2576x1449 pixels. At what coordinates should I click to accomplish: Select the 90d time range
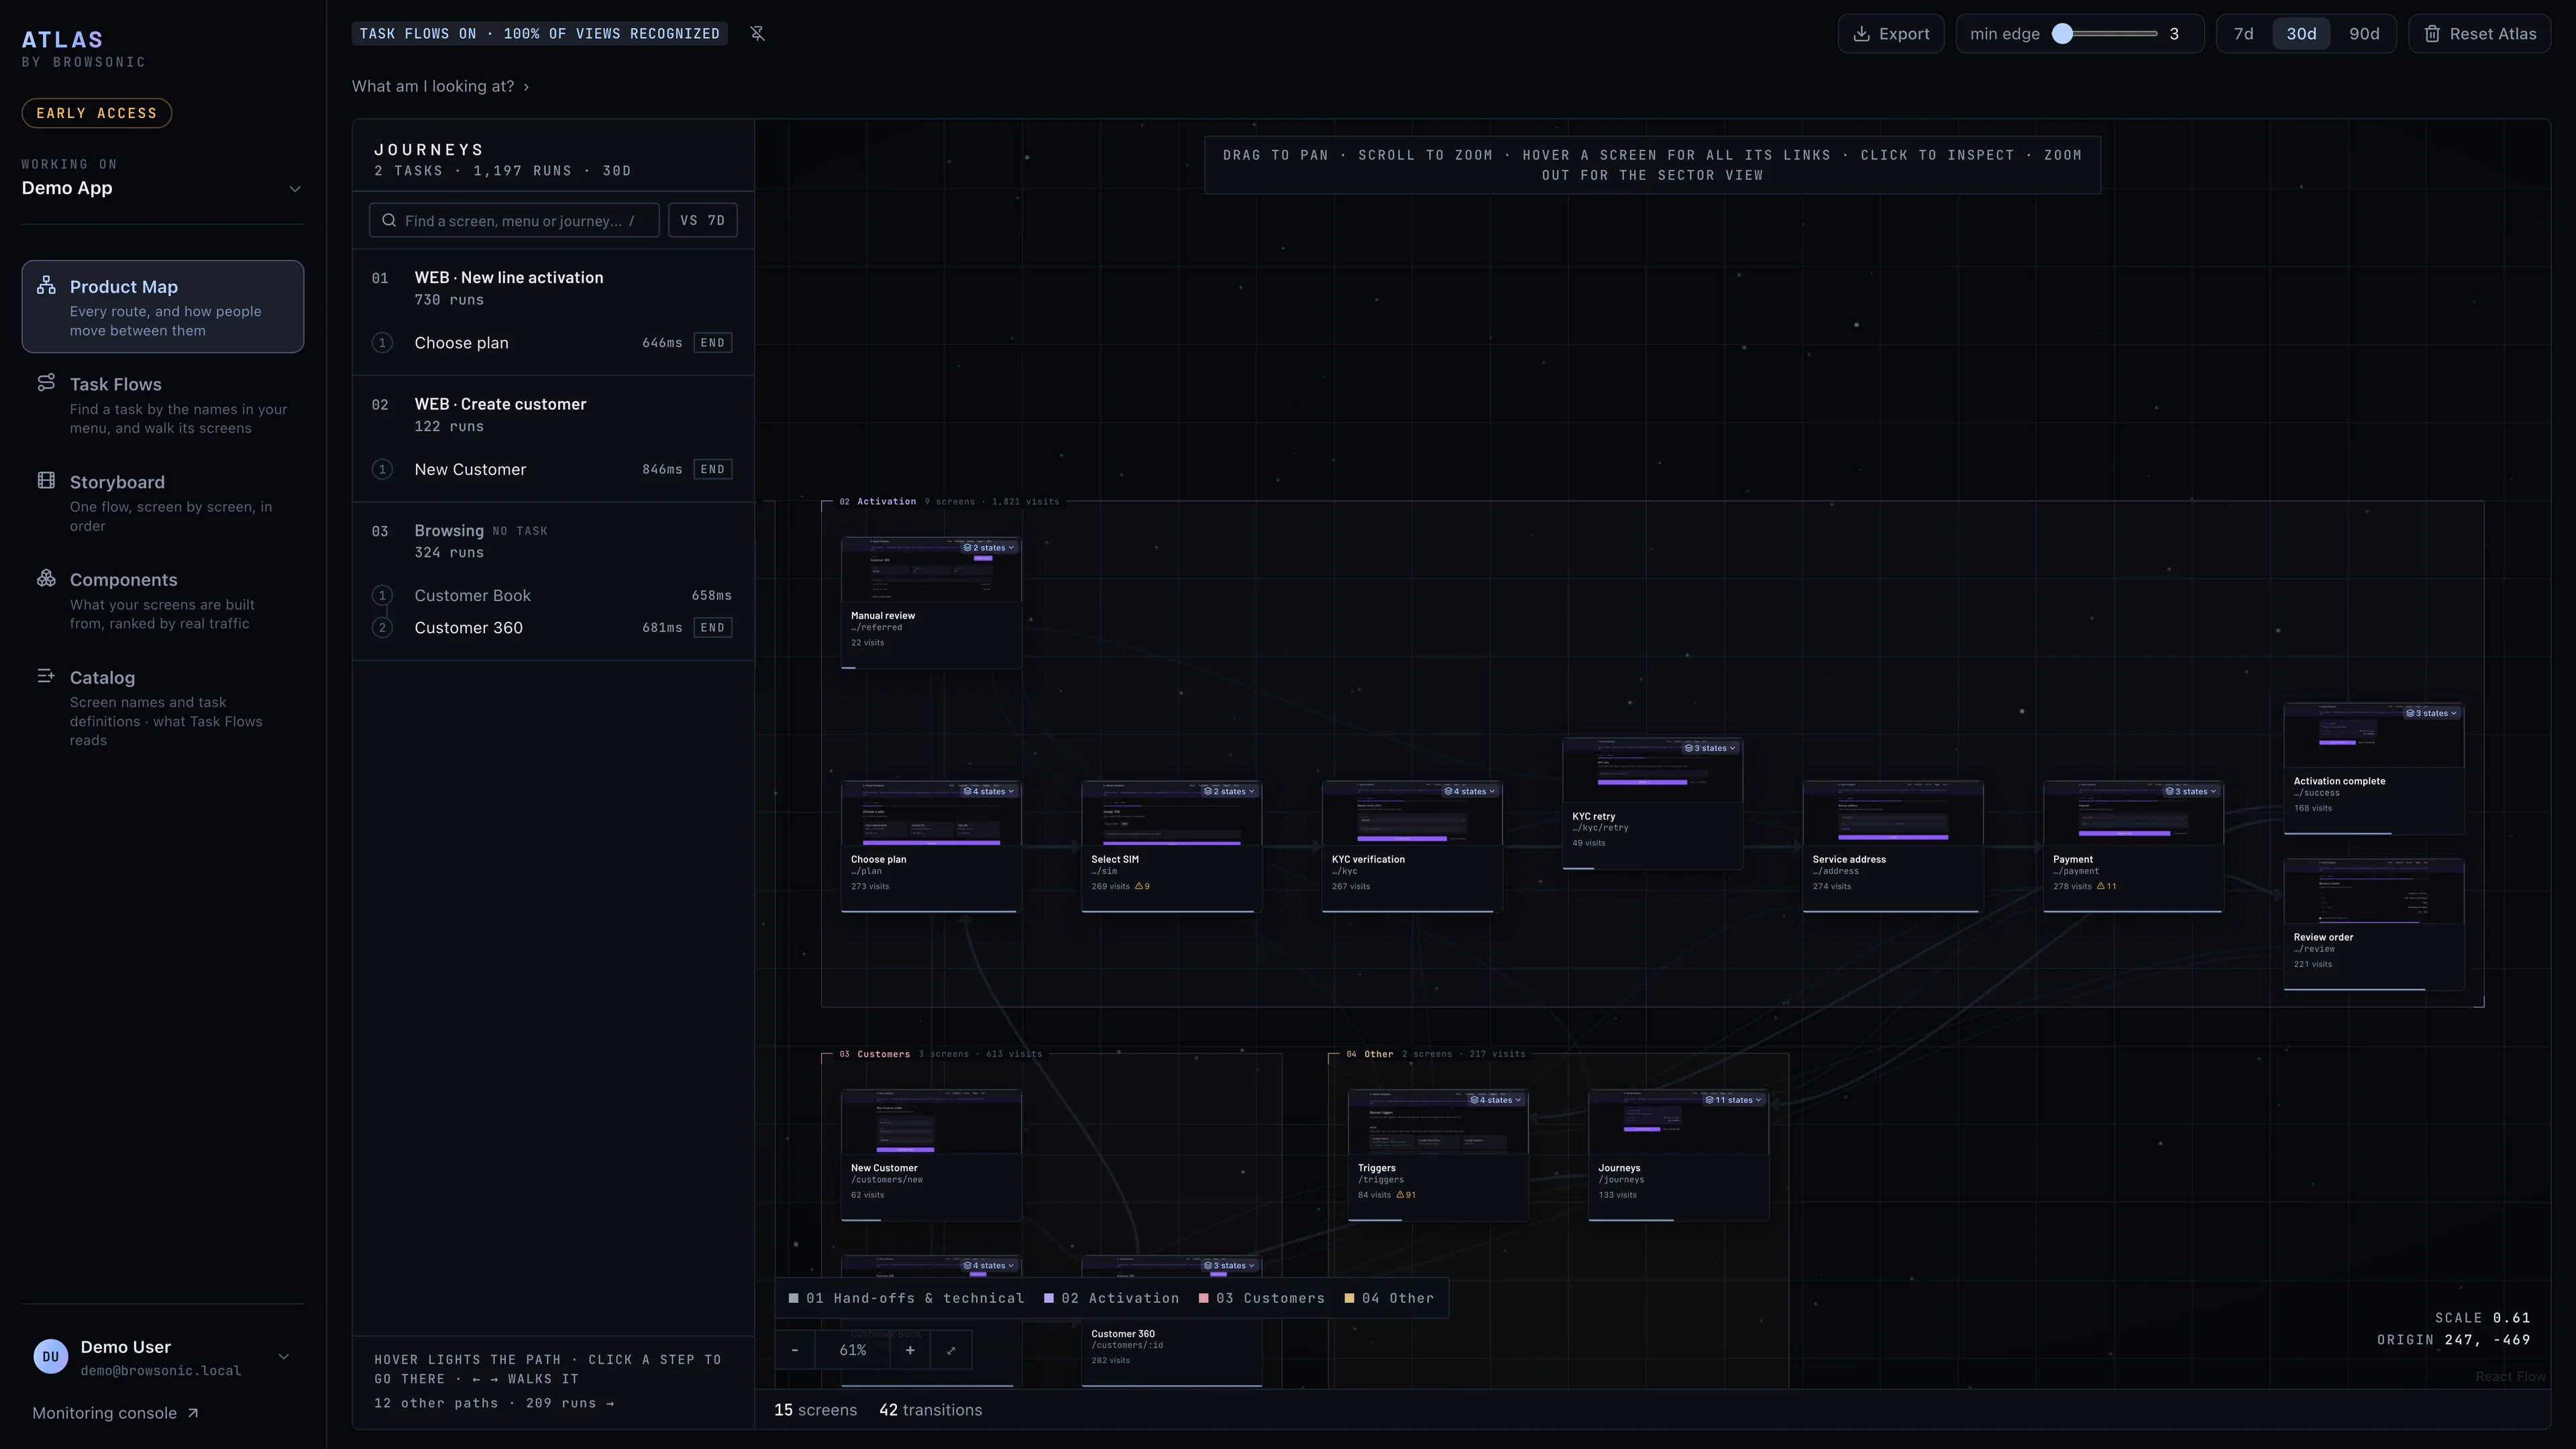[x=2364, y=34]
